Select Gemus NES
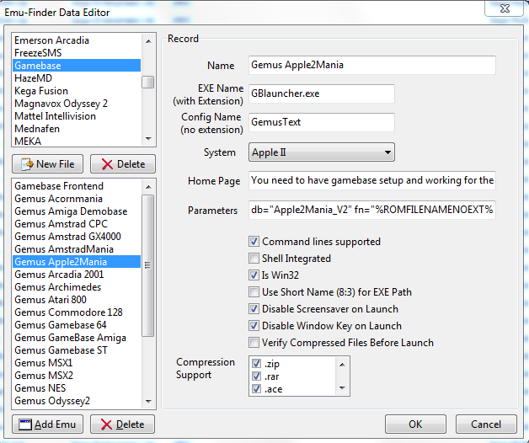529x443 pixels. [x=77, y=388]
